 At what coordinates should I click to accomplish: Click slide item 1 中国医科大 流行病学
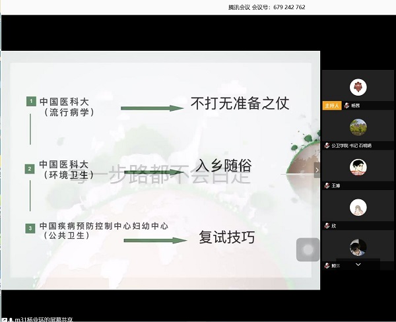coord(65,107)
